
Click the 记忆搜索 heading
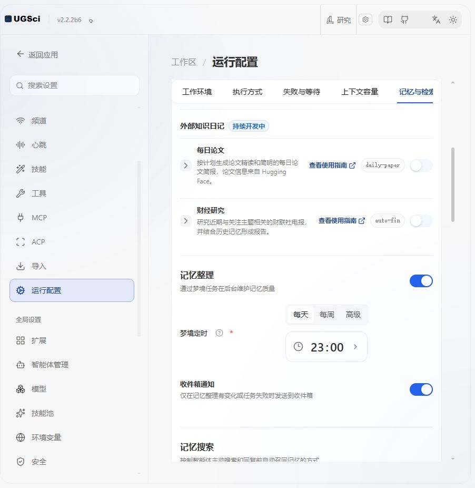pos(197,447)
